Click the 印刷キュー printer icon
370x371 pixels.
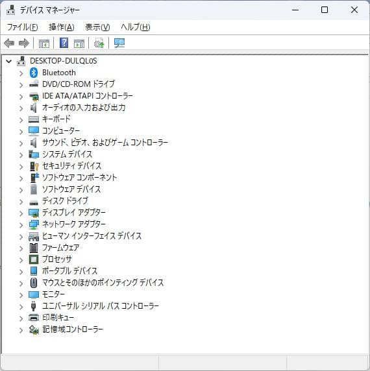(34, 318)
